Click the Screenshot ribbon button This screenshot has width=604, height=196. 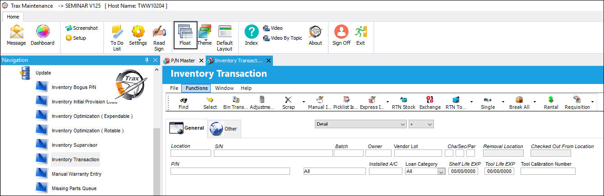click(x=82, y=28)
